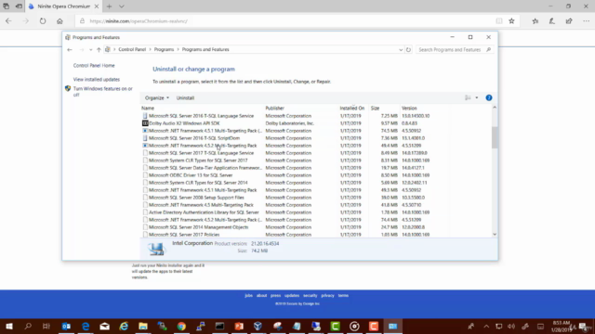The height and width of the screenshot is (334, 595).
Task: Open the orange Camtasia recorder taskbar icon
Action: tap(374, 326)
